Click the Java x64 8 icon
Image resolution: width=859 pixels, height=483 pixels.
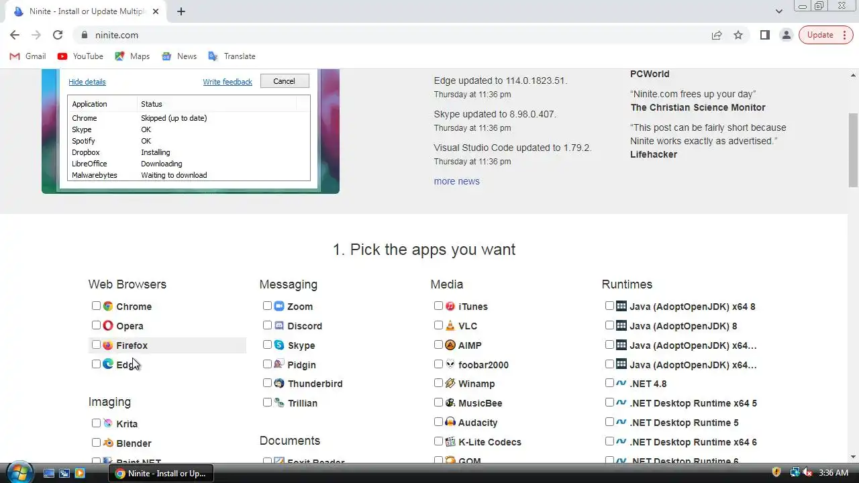[621, 306]
